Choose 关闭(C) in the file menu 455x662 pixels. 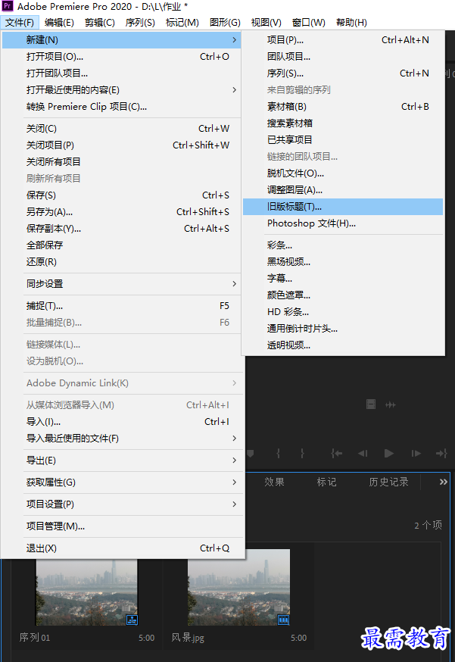[x=122, y=128]
